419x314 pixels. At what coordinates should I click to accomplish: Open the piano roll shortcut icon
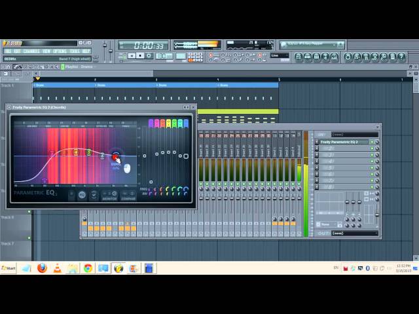click(317, 57)
